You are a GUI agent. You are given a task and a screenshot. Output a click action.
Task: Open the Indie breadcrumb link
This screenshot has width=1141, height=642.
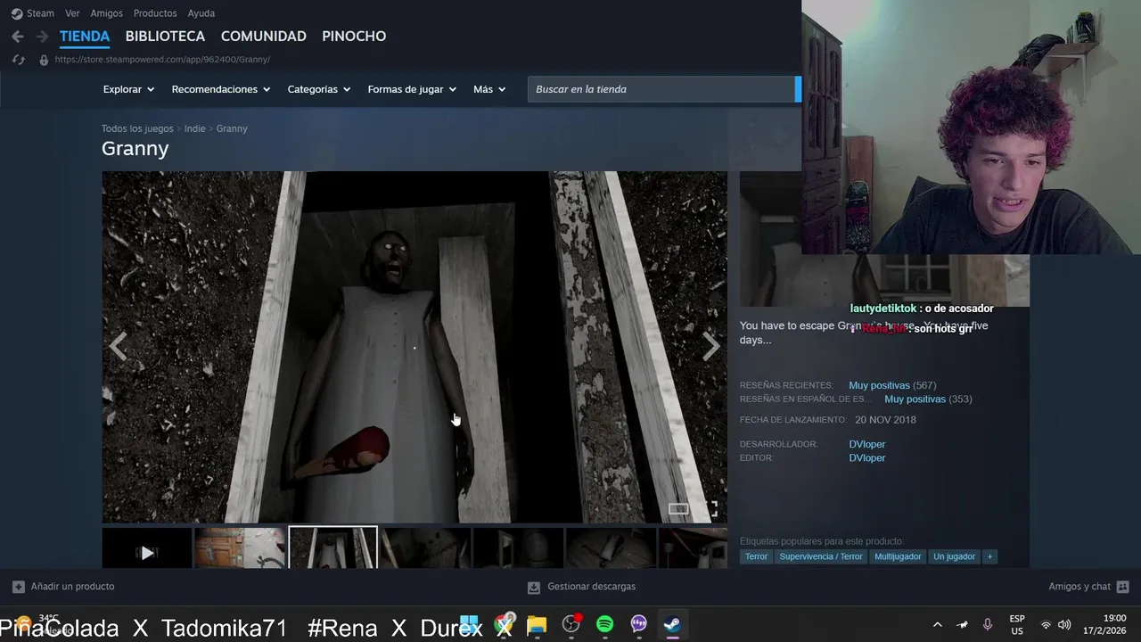click(x=195, y=129)
